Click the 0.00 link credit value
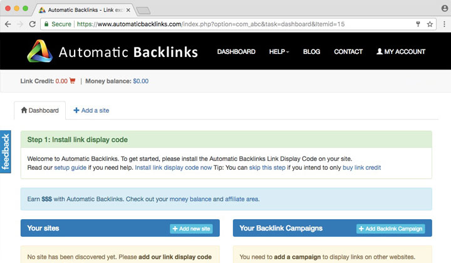Viewport: 451px width, 263px height. click(61, 81)
